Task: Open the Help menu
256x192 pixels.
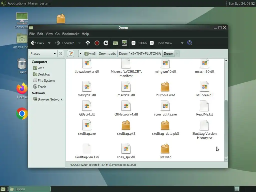Action: coord(85,34)
